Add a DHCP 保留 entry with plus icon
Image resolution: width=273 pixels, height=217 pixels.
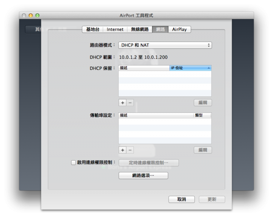(122, 103)
